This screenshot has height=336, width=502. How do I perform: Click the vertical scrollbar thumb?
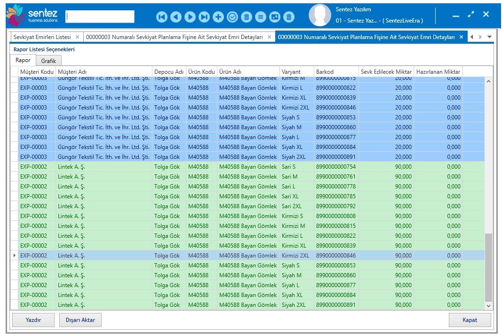click(x=488, y=267)
